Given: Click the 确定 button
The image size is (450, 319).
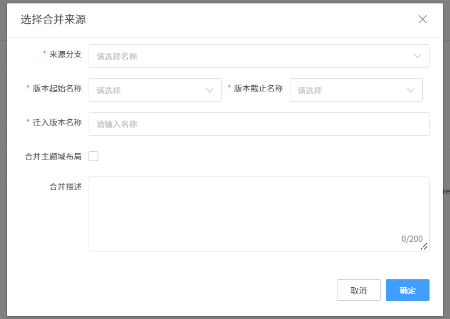Looking at the screenshot, I should [x=407, y=290].
